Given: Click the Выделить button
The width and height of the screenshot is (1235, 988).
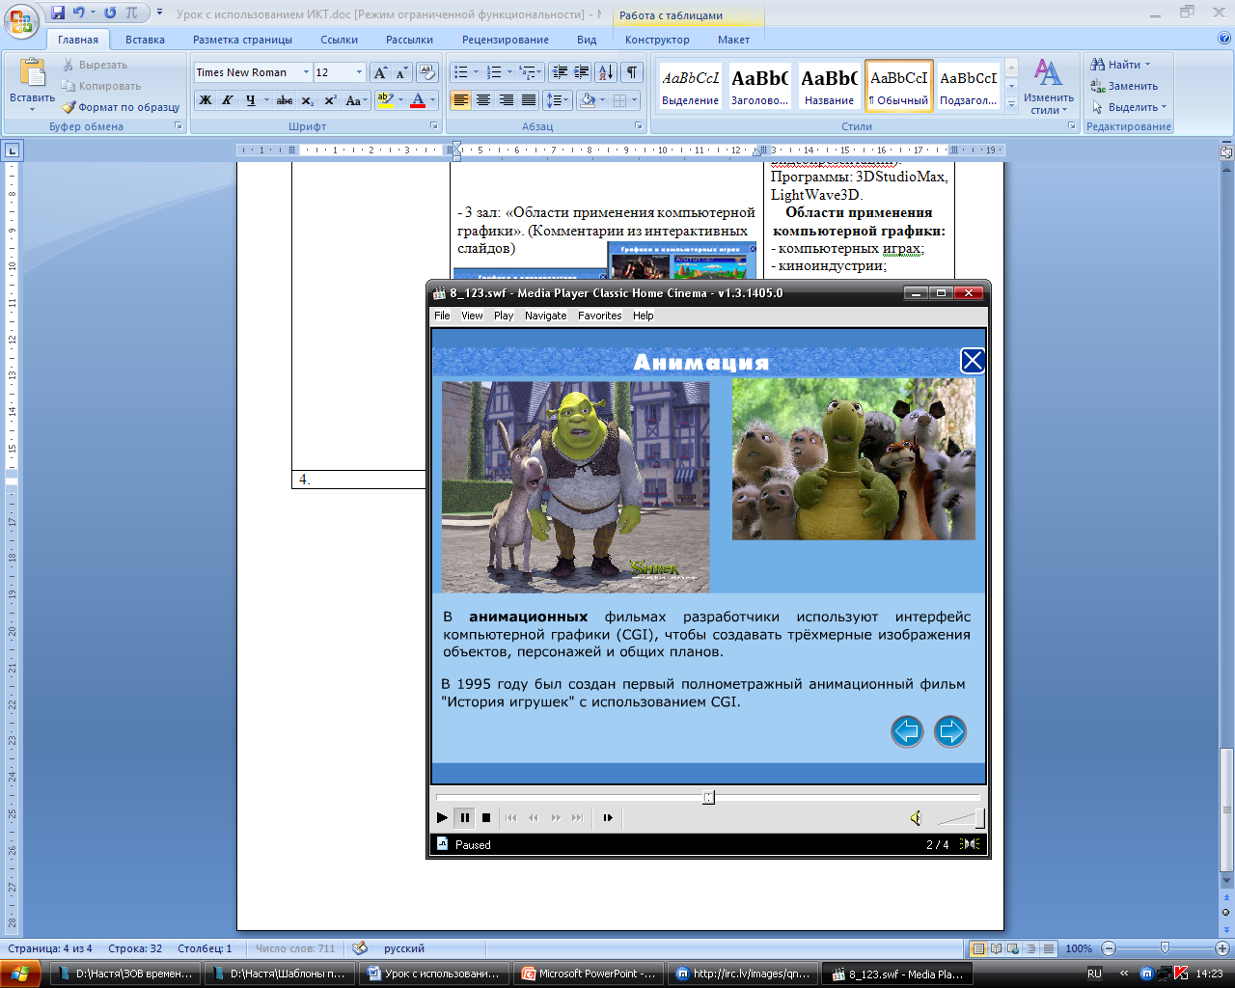Looking at the screenshot, I should pos(1129,107).
